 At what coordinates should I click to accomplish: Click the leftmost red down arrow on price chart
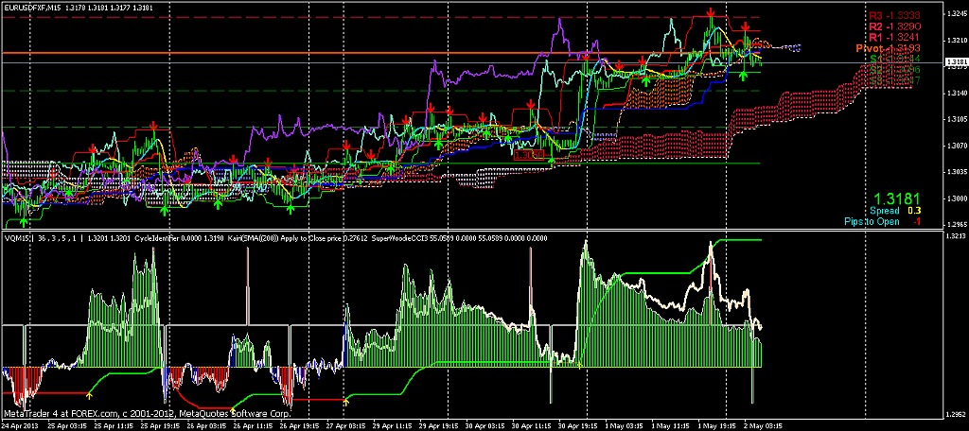(x=92, y=148)
